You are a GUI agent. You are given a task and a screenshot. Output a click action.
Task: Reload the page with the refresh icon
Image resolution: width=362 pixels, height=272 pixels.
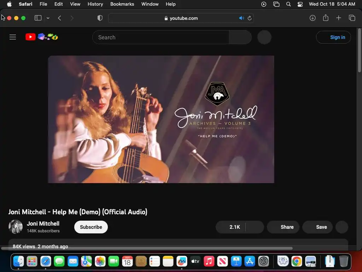[x=250, y=18]
